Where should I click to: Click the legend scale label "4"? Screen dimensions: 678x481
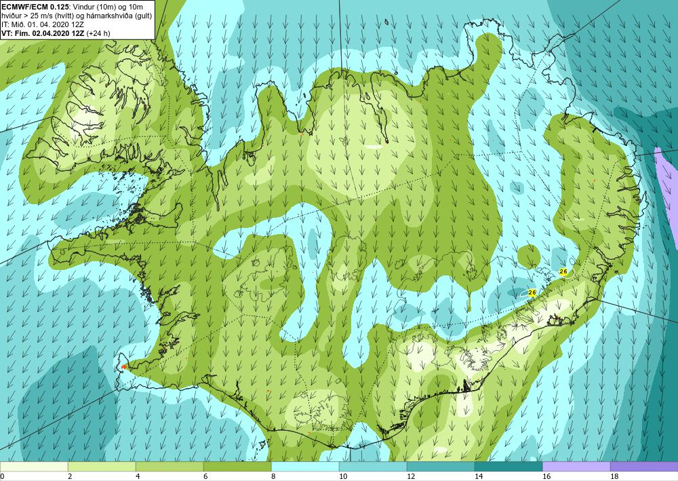click(138, 476)
